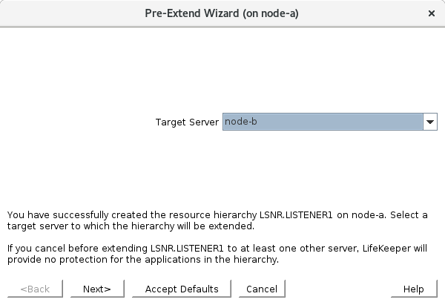The image size is (445, 305).
Task: Click the Target Server label
Action: (x=187, y=122)
